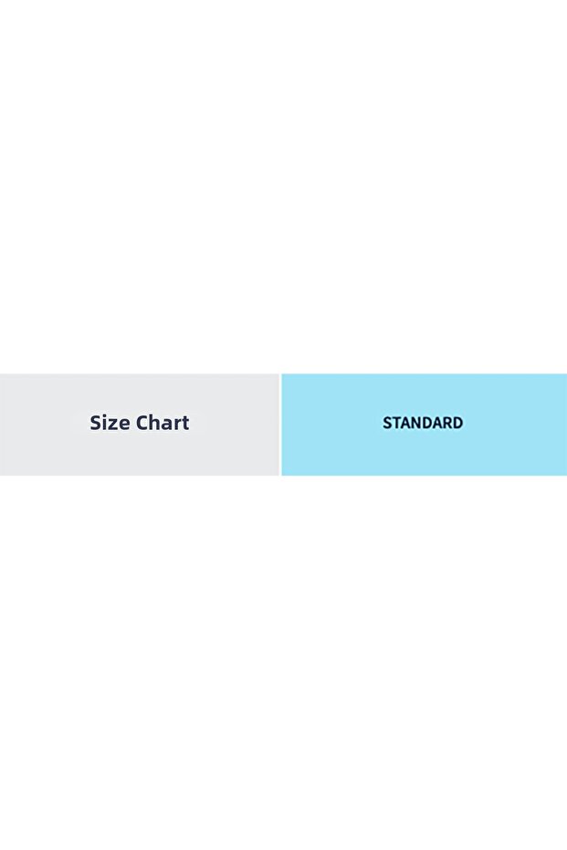Click the white divider between both cells
The width and height of the screenshot is (567, 850).
[x=279, y=425]
